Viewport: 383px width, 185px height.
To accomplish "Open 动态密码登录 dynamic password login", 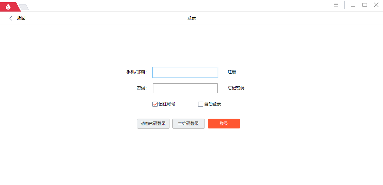I will coord(153,123).
